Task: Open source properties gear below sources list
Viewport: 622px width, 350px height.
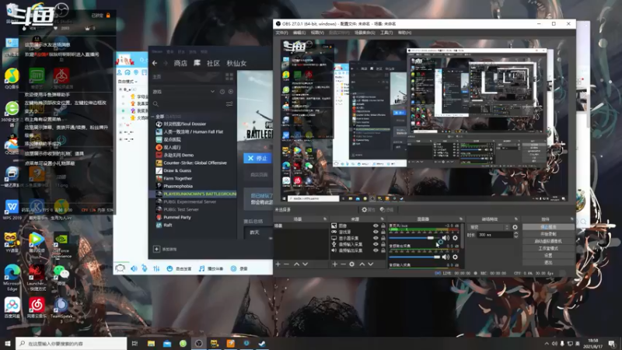Action: tap(352, 264)
